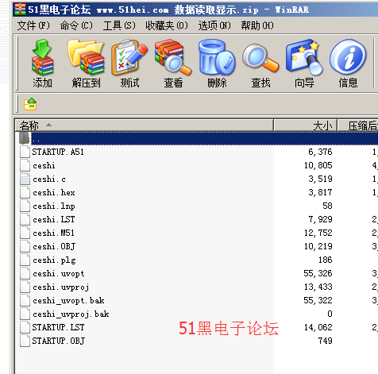Click the size value 749
378x374 pixels.
point(325,341)
